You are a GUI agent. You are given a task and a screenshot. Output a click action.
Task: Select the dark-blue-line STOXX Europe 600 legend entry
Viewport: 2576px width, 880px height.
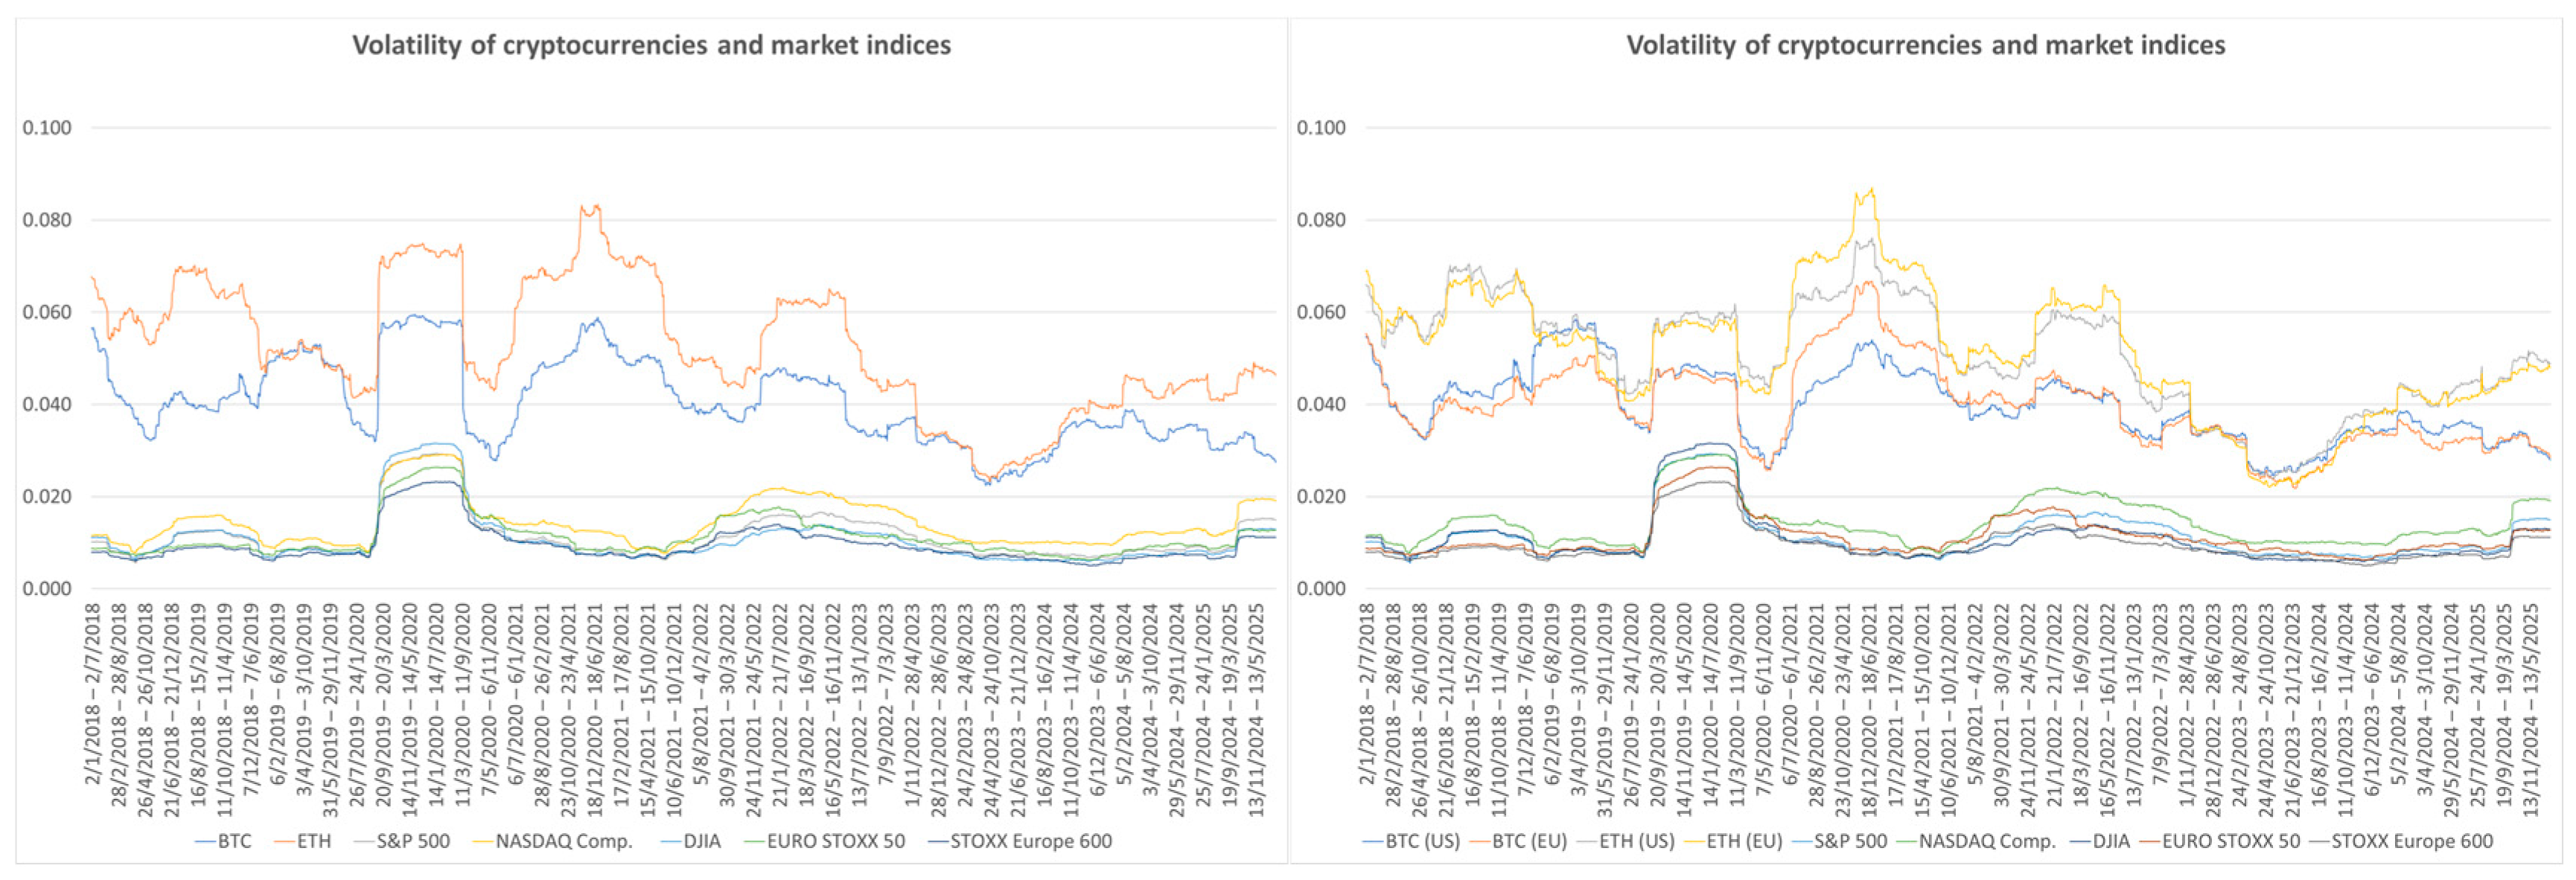pos(1019,841)
